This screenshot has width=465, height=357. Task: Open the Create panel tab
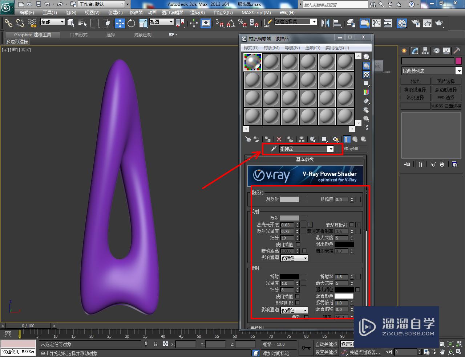pyautogui.click(x=404, y=51)
